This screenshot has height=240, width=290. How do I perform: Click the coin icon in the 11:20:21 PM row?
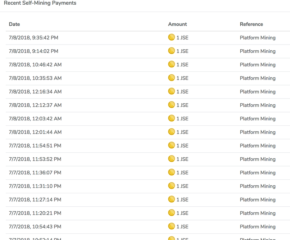[x=171, y=213]
